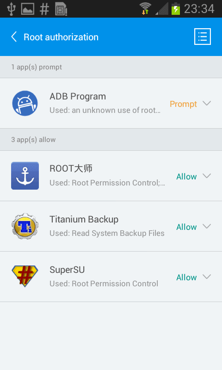Select the Root authorization title
Image resolution: width=222 pixels, height=370 pixels.
(x=61, y=37)
